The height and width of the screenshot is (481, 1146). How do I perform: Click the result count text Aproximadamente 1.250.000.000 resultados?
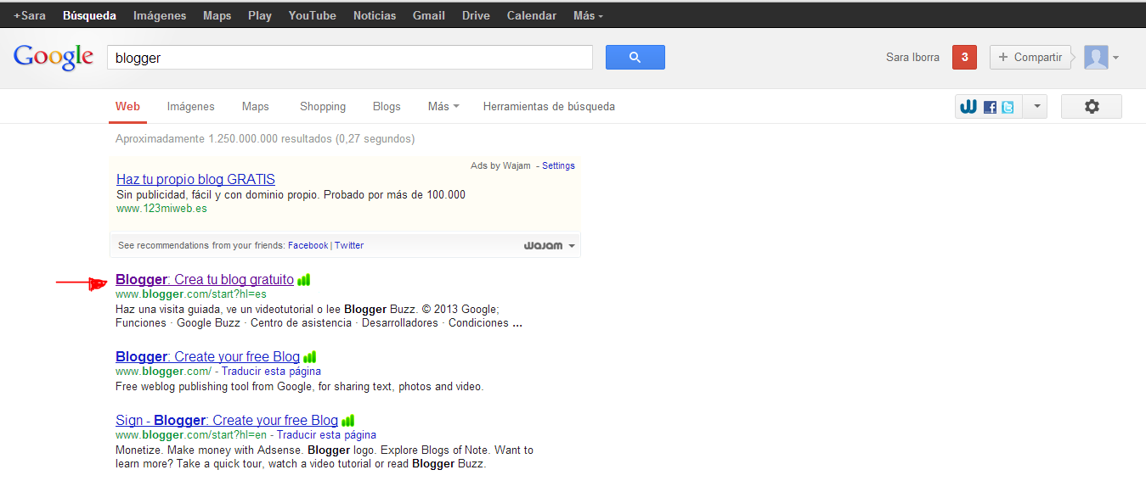click(265, 138)
